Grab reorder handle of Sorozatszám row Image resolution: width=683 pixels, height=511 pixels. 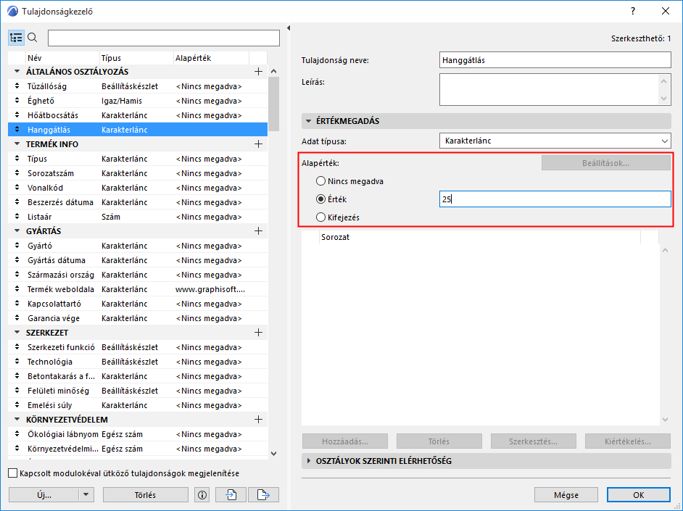pyautogui.click(x=17, y=173)
